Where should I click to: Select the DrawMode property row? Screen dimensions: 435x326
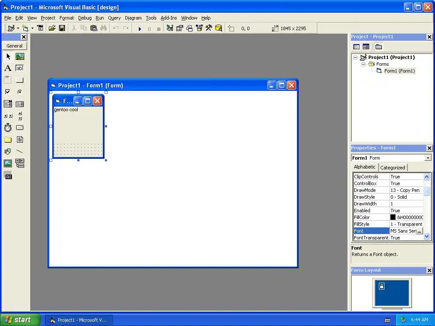point(388,190)
